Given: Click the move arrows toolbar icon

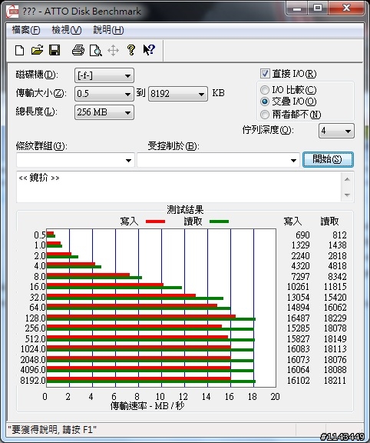Looking at the screenshot, I should click(x=113, y=51).
